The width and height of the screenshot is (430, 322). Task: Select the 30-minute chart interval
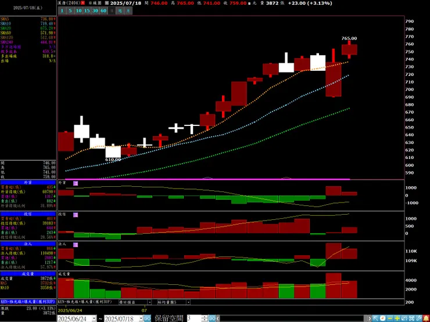[95, 10]
